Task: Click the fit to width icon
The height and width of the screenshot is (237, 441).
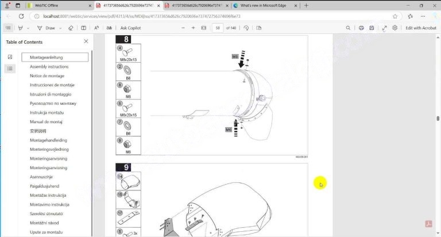Action: tap(203, 28)
